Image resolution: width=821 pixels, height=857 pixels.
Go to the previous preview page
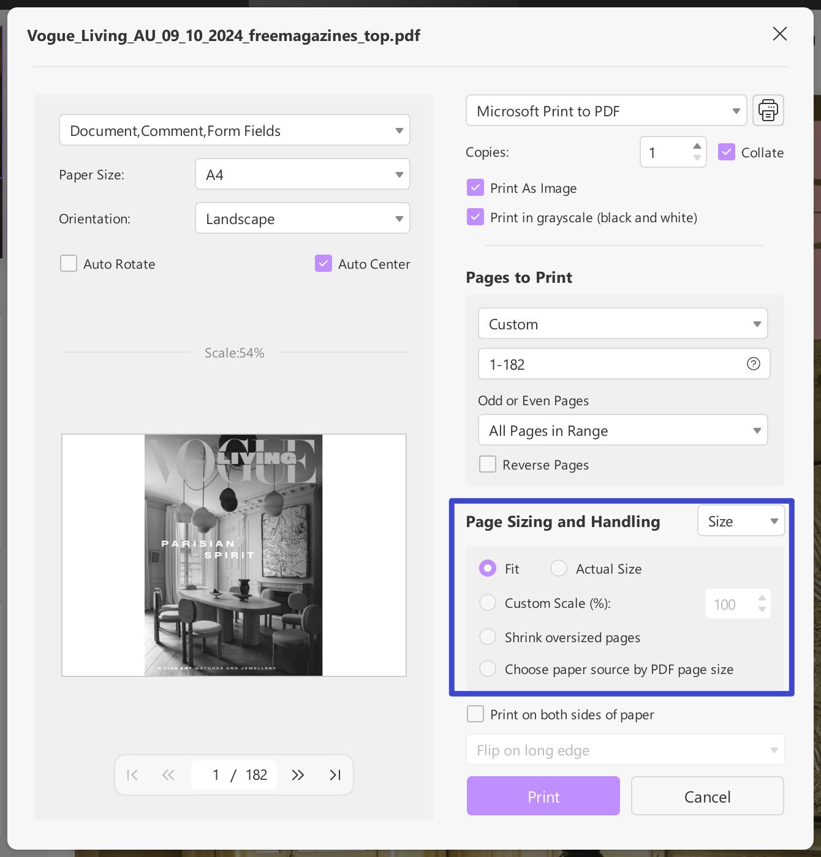(168, 774)
